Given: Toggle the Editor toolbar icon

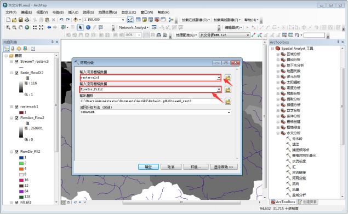Looking at the screenshot, I should pyautogui.click(x=130, y=20).
